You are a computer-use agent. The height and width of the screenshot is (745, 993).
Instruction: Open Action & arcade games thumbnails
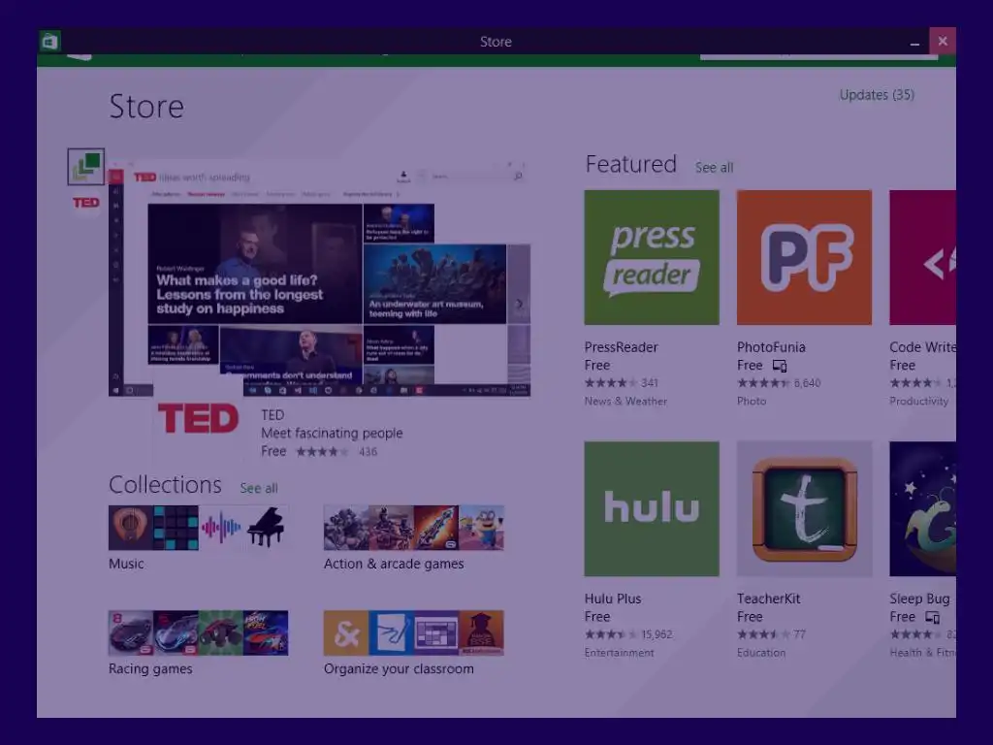click(413, 528)
